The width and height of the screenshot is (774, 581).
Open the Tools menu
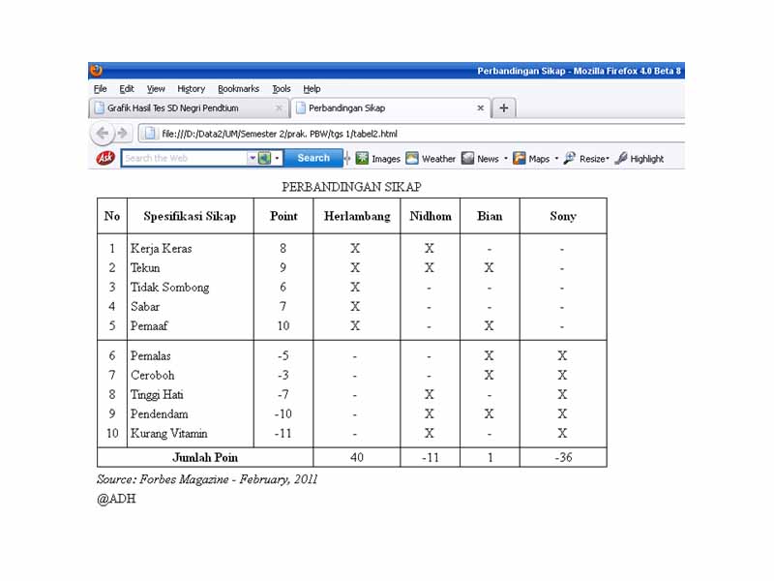(282, 89)
